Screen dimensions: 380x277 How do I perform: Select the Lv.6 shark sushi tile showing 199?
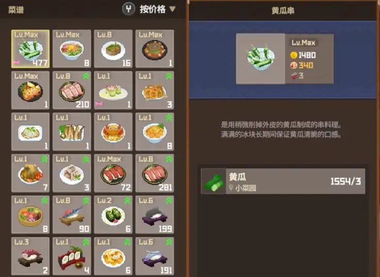coord(154,214)
